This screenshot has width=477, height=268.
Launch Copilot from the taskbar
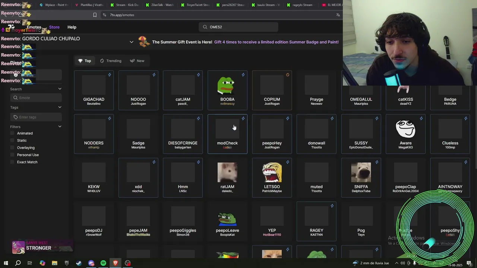click(x=42, y=263)
